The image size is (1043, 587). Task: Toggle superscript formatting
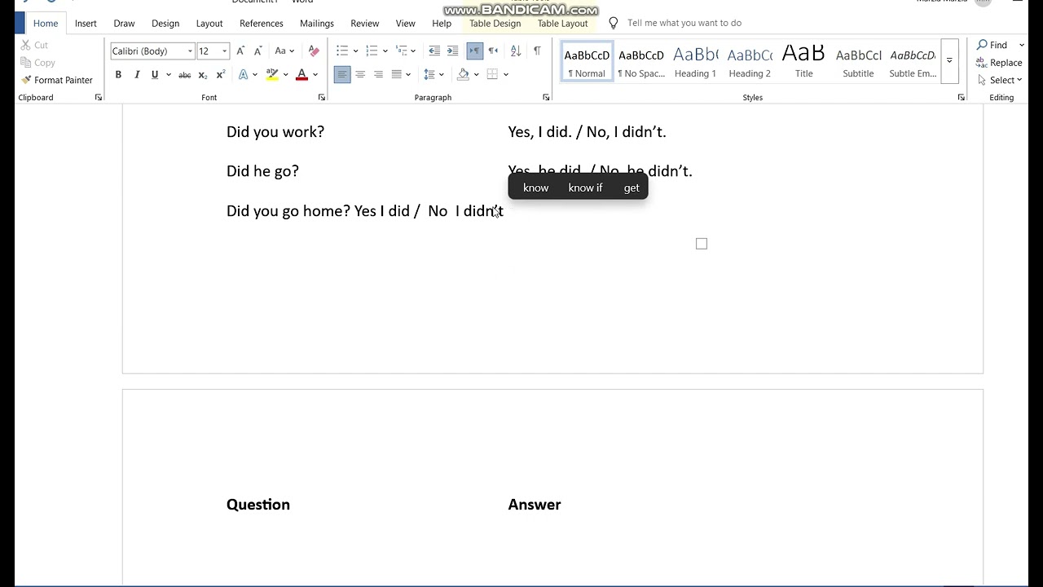221,74
